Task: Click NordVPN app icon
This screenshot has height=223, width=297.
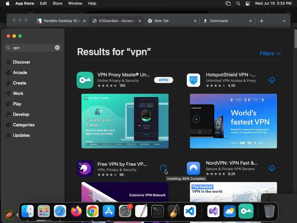Action: coord(193,168)
